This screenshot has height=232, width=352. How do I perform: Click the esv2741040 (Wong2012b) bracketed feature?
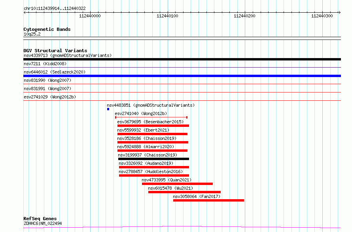coord(151,117)
